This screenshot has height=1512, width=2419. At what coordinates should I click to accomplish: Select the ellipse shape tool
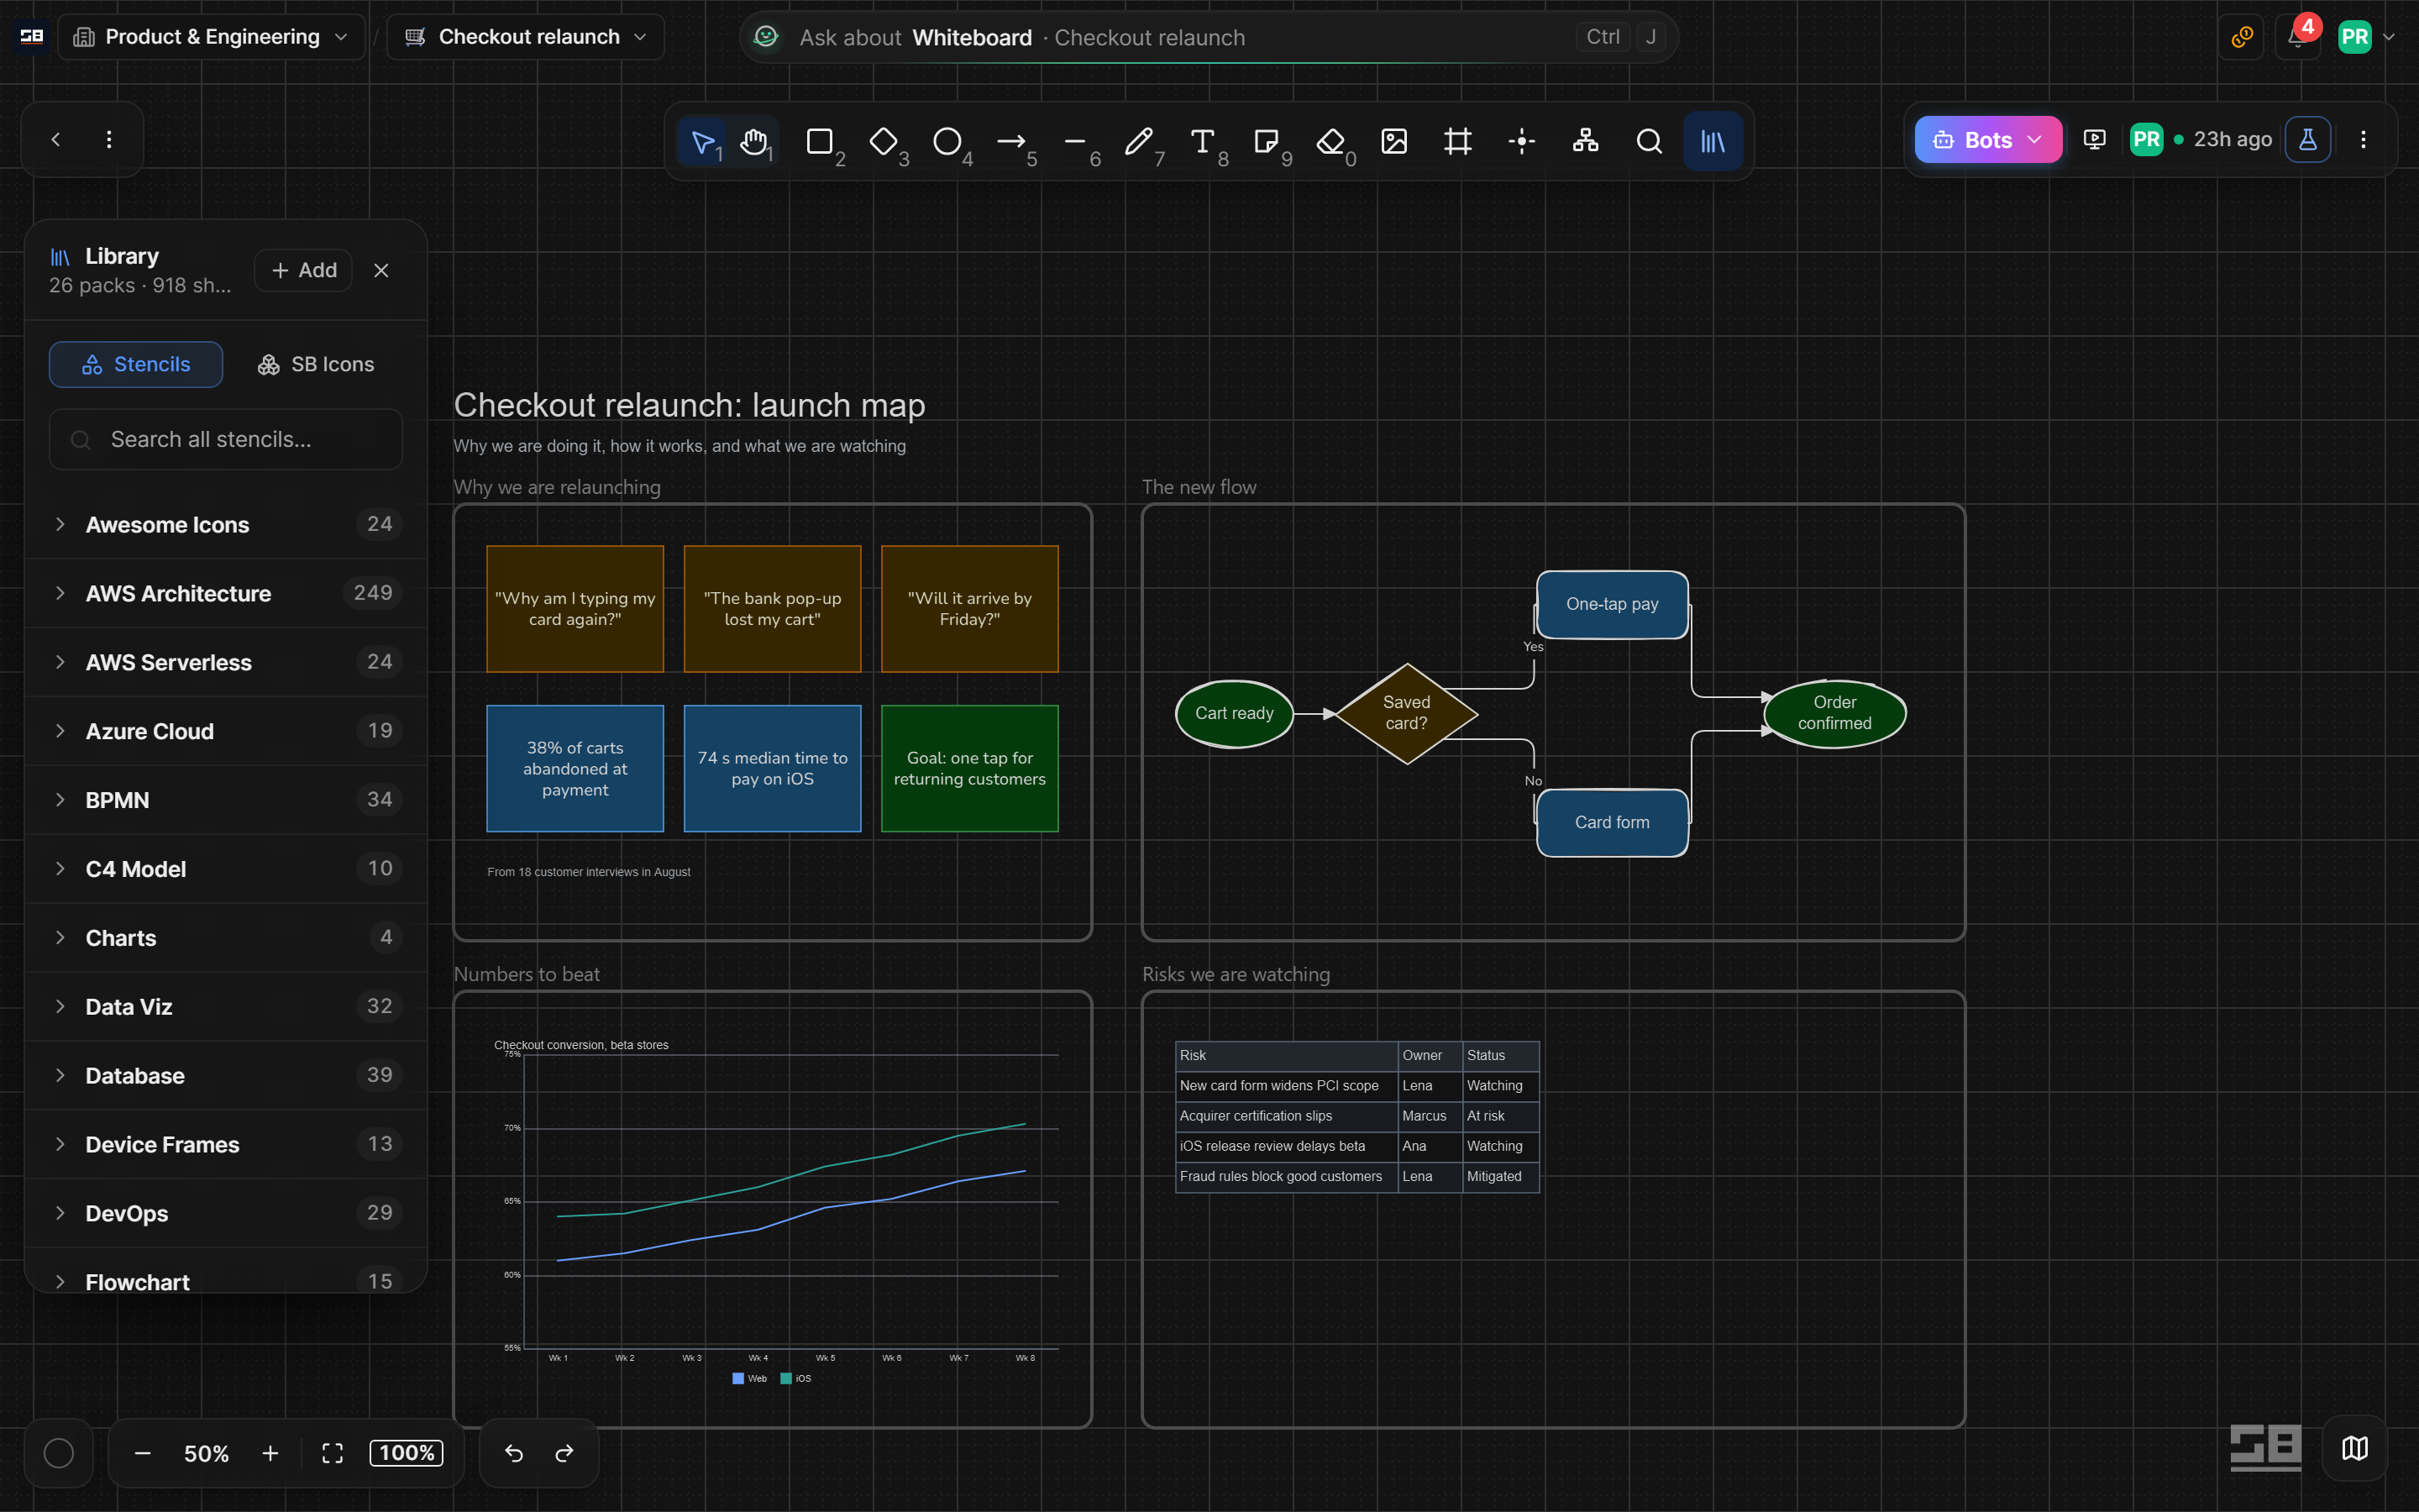point(947,141)
